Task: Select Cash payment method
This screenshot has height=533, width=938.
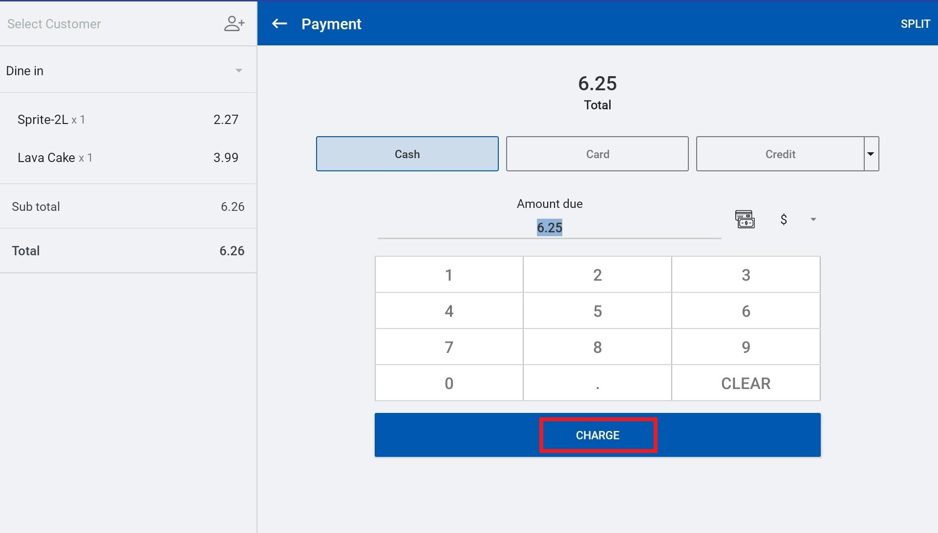Action: click(x=407, y=154)
